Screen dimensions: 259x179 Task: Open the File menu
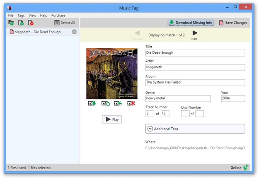tap(11, 15)
